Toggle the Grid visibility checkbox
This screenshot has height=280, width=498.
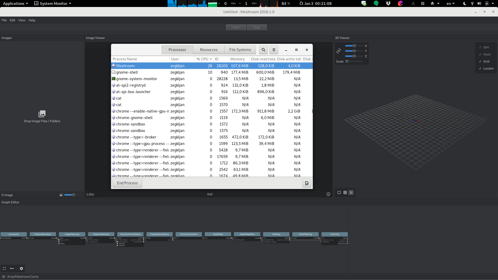coord(480,61)
